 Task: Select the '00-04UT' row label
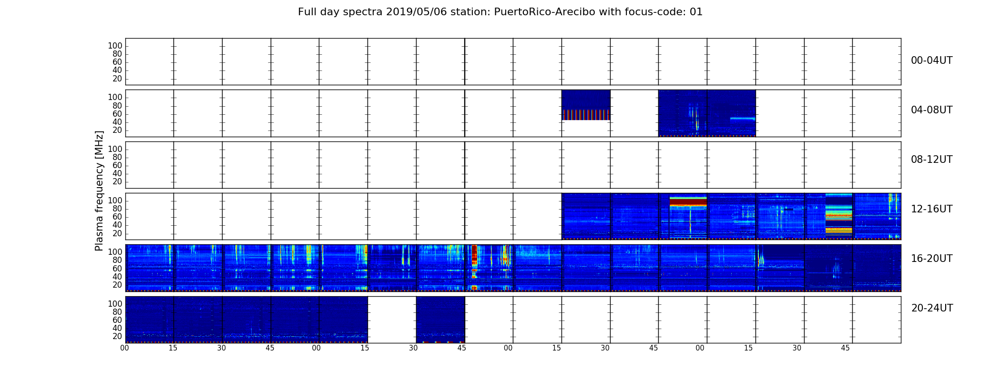[931, 60]
